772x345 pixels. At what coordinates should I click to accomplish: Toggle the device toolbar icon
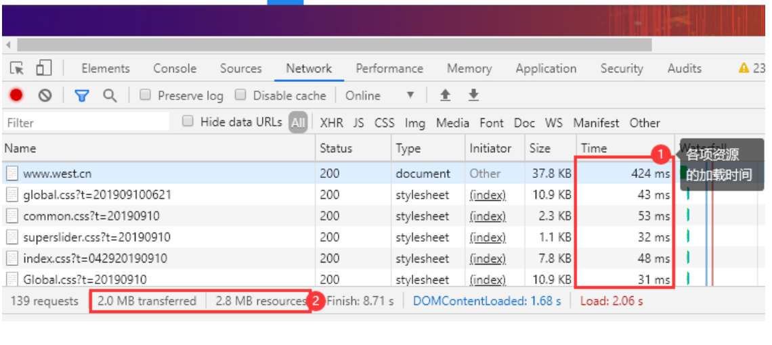(43, 68)
